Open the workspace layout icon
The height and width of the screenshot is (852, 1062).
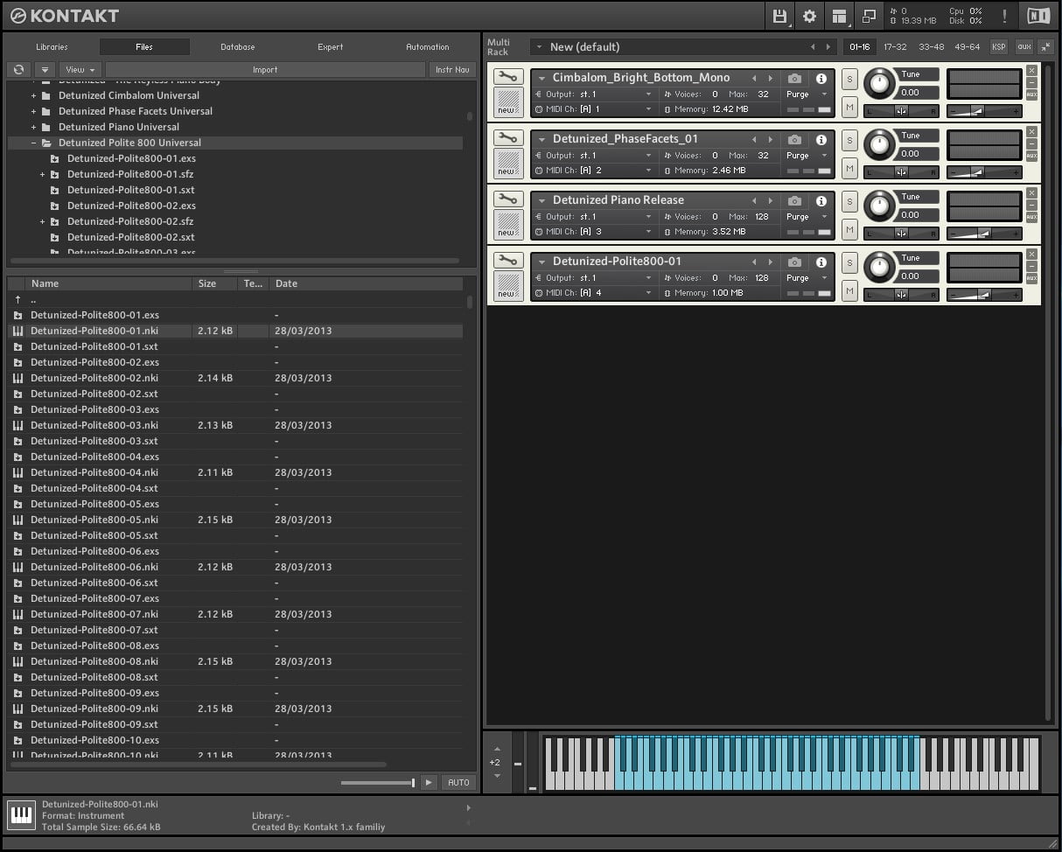point(840,16)
